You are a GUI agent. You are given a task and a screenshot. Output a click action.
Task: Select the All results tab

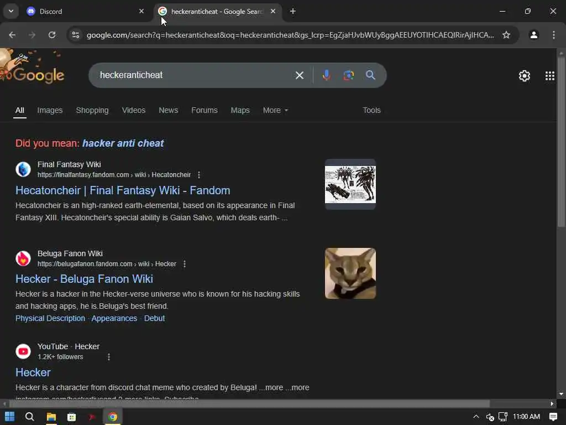tap(20, 110)
